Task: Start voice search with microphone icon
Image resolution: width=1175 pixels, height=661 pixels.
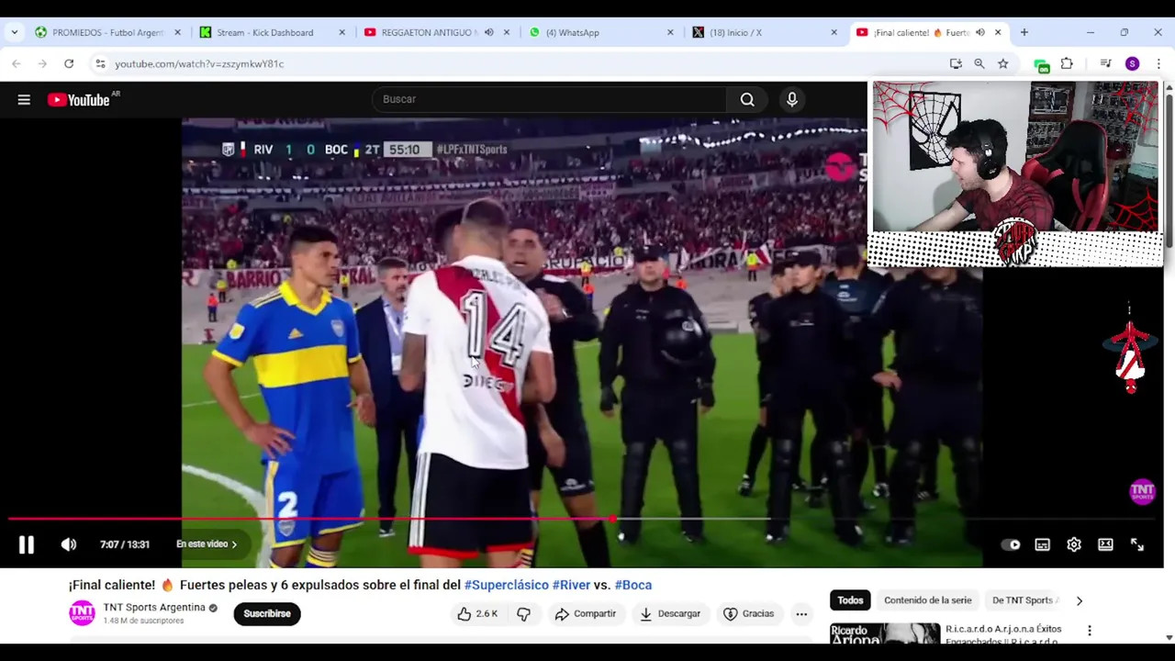Action: pos(791,99)
